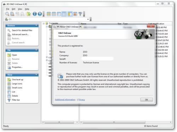Open Advanced search... in the Restore panel
The image size is (177, 132).
(20, 34)
